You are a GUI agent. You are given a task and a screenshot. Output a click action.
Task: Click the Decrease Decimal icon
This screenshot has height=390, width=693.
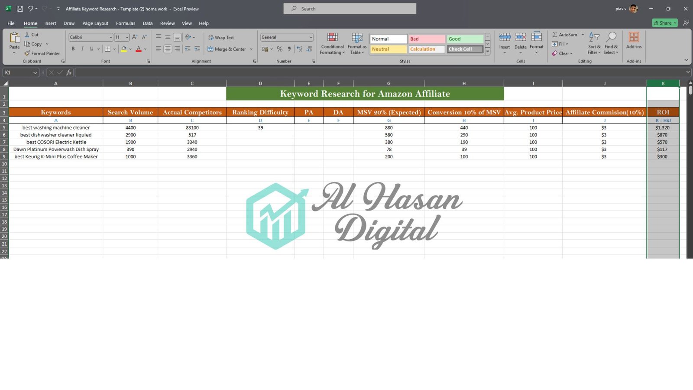click(309, 49)
